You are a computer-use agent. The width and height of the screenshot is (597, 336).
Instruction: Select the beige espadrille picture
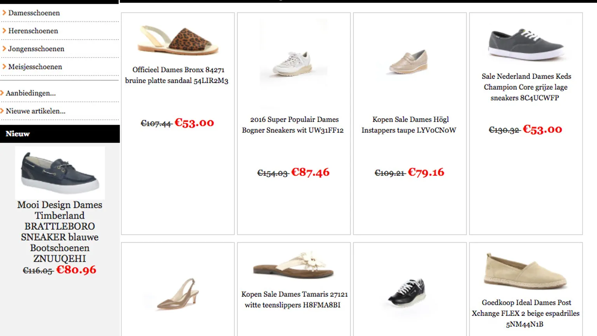point(525,270)
